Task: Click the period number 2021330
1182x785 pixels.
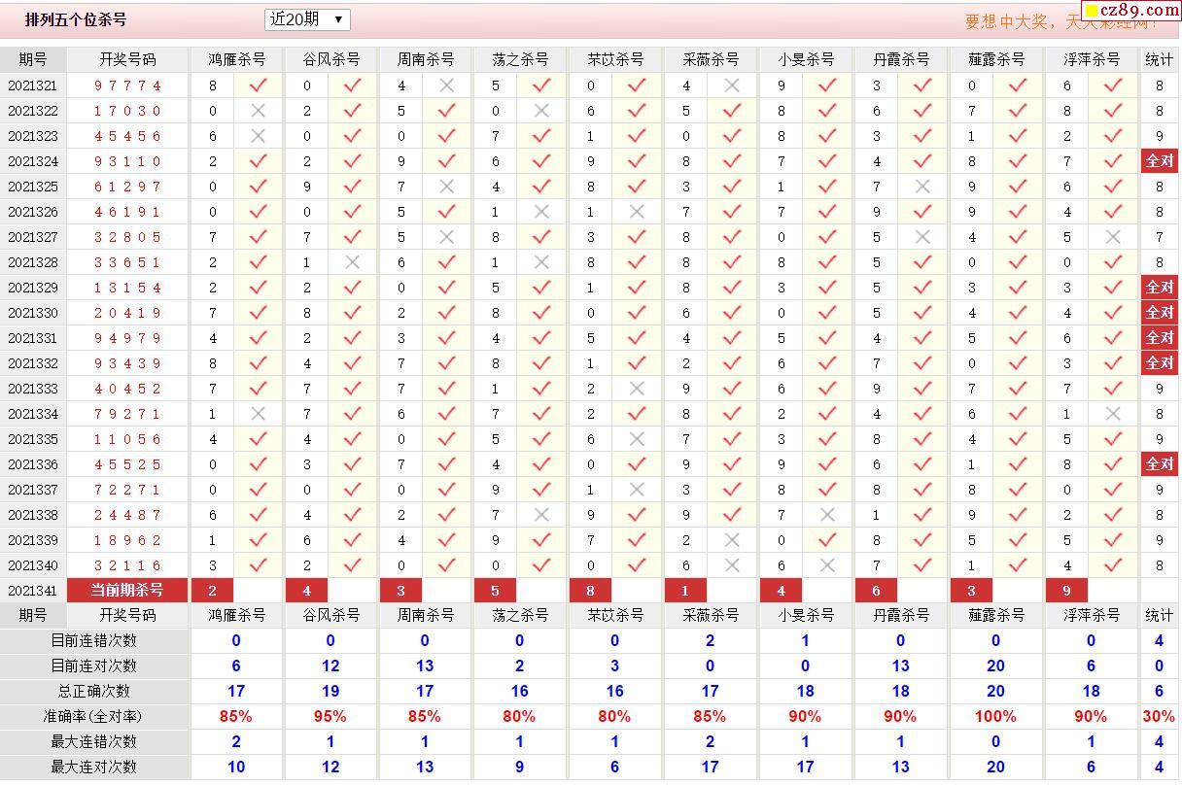Action: [x=33, y=313]
